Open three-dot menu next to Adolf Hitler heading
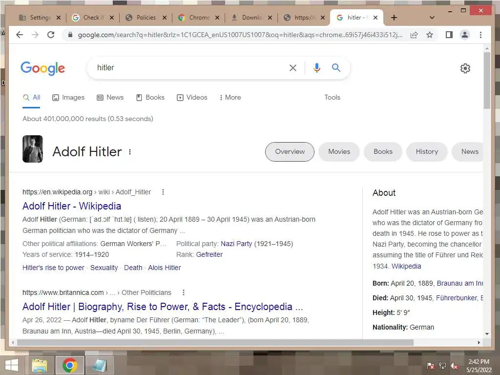 click(130, 152)
